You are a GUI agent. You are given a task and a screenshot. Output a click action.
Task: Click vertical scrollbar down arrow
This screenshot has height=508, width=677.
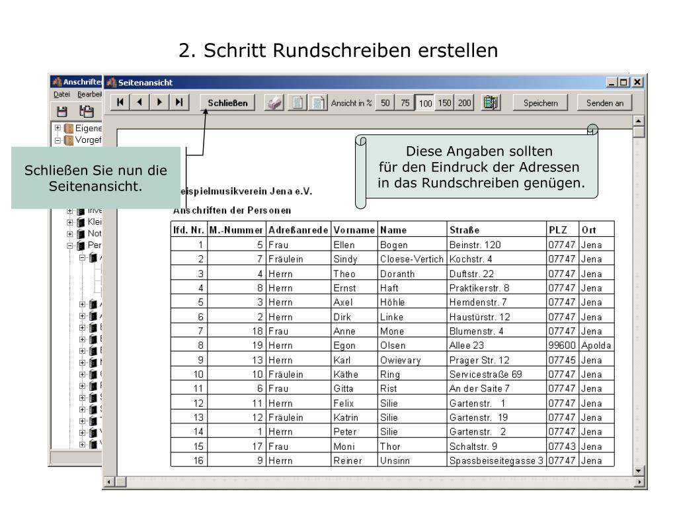(639, 470)
